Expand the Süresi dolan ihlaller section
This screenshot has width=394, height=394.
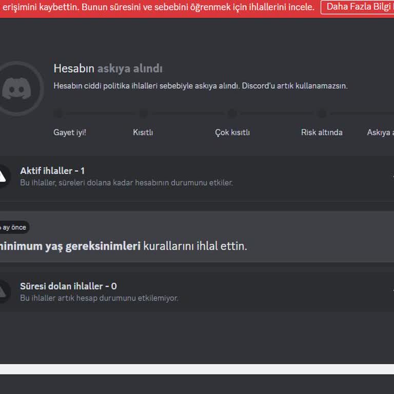197,292
